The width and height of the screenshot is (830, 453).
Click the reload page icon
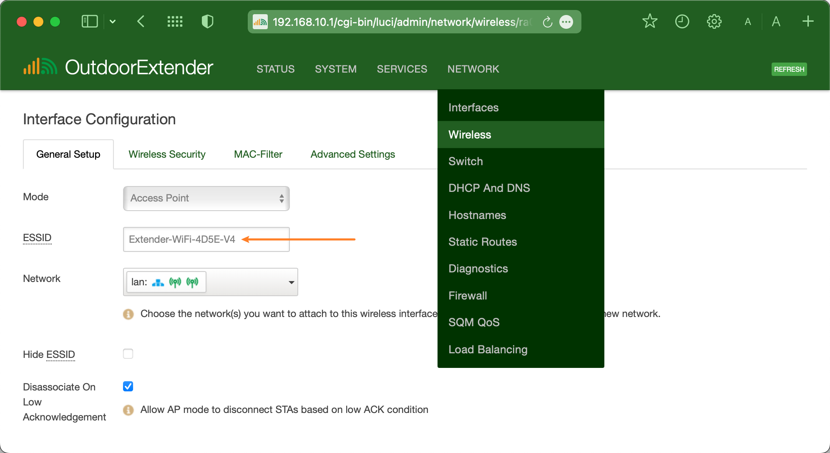click(x=547, y=22)
